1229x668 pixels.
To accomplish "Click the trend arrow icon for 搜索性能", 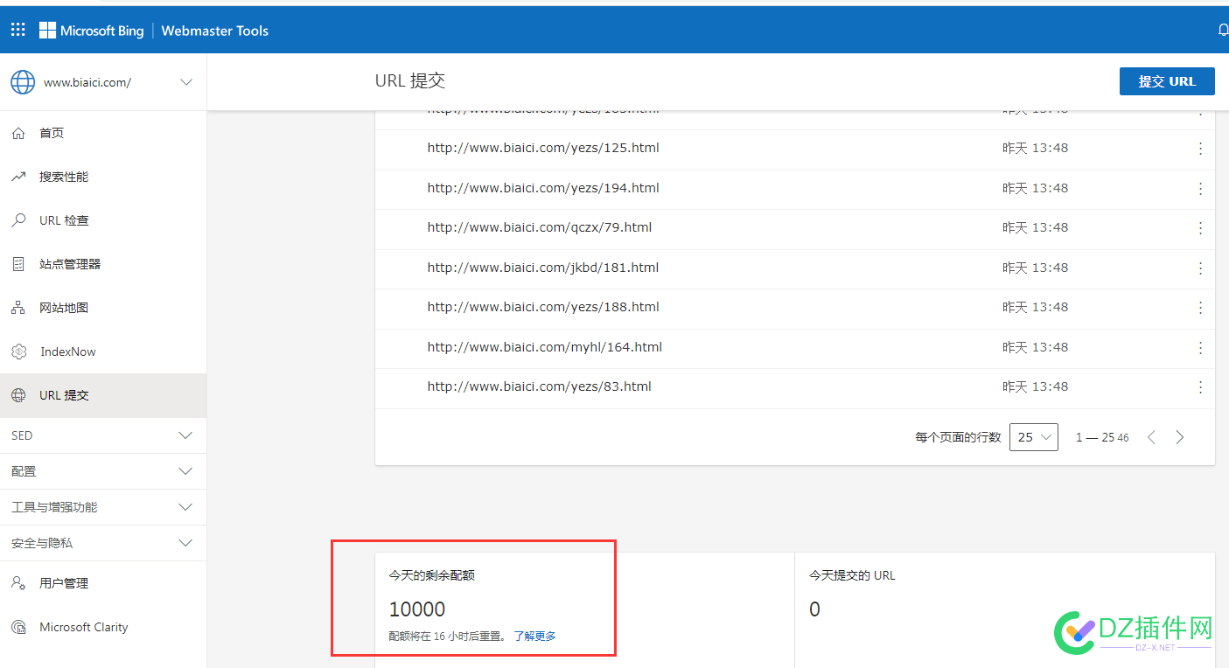I will [18, 177].
